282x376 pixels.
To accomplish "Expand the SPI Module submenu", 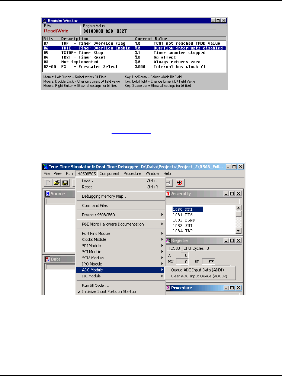I will 121,246.
